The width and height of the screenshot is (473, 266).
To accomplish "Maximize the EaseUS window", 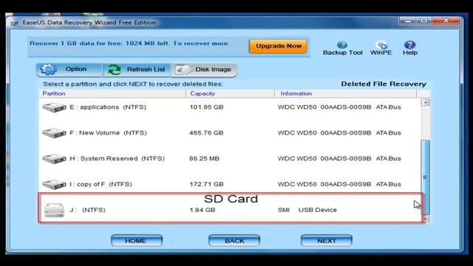I will pos(423,21).
